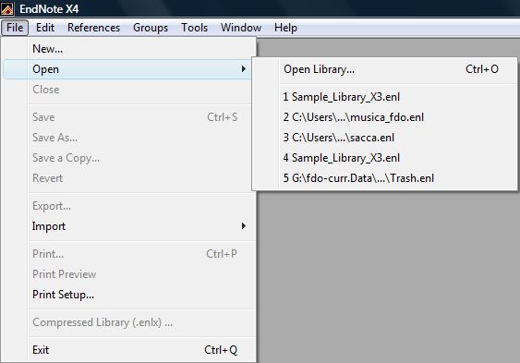Open recent file 1 Sample_Library_X3.enl
Screen dimensions: 520x363
pos(384,97)
